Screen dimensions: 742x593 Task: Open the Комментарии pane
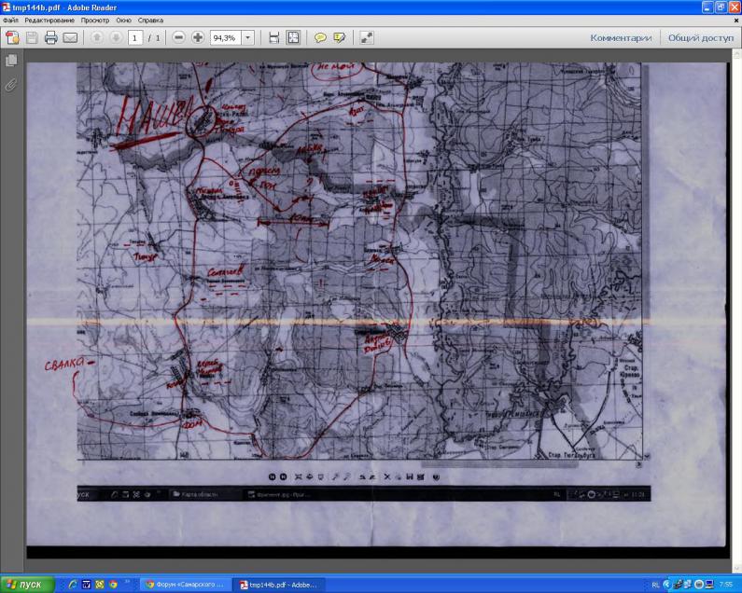click(x=621, y=38)
